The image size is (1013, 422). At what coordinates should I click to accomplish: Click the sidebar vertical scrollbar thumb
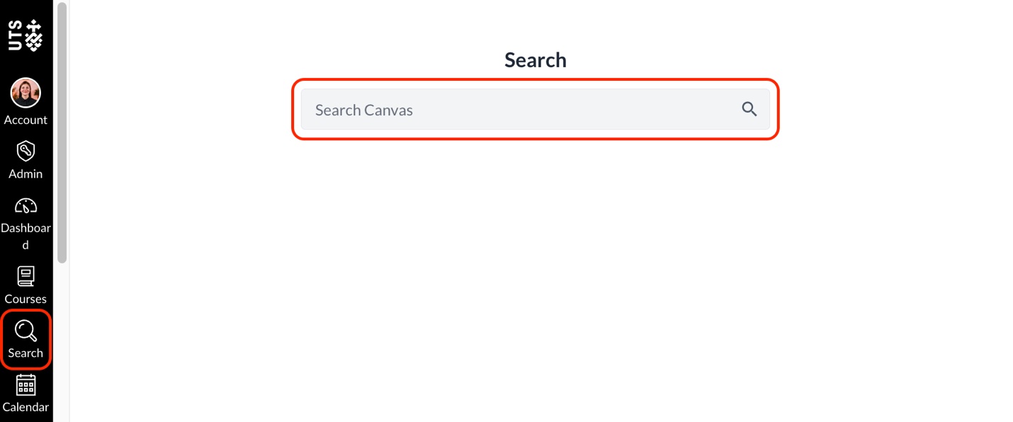pyautogui.click(x=62, y=135)
